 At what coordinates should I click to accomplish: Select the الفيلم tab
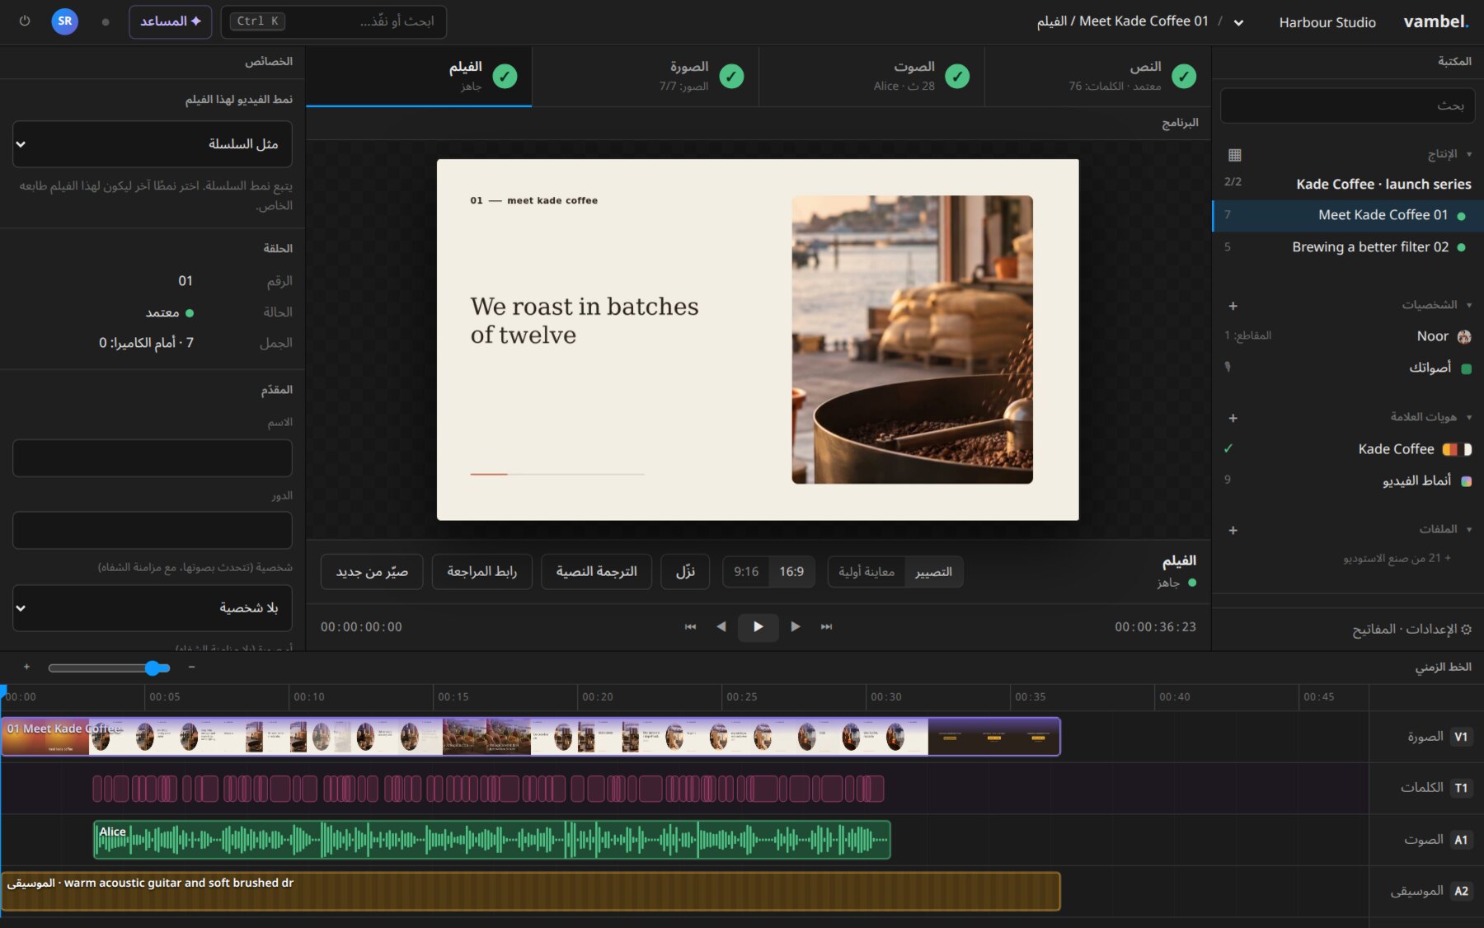click(419, 77)
